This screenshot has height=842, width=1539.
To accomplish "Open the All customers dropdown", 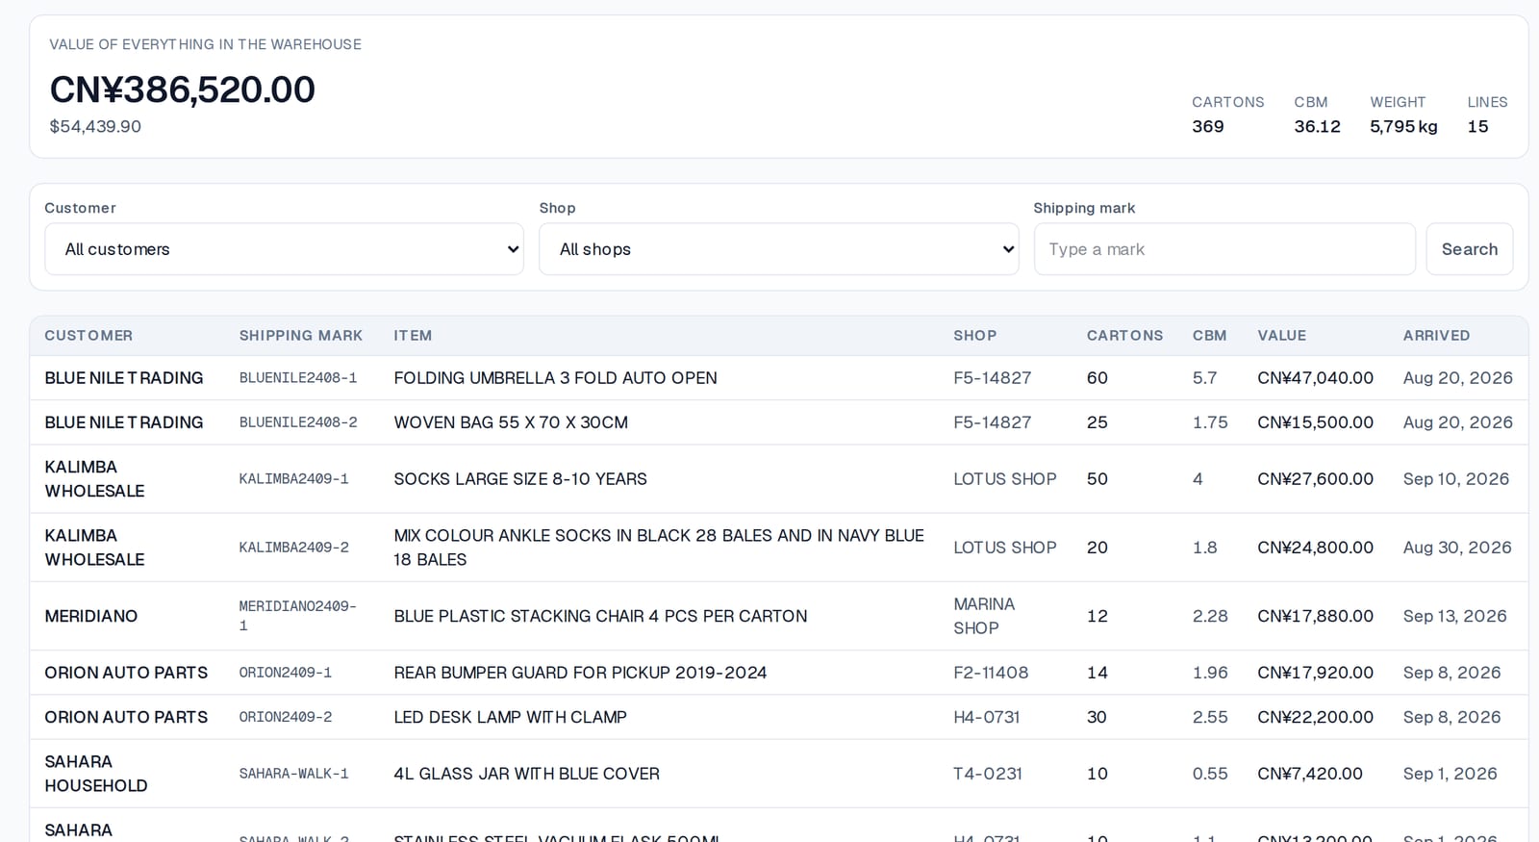I will (x=284, y=249).
